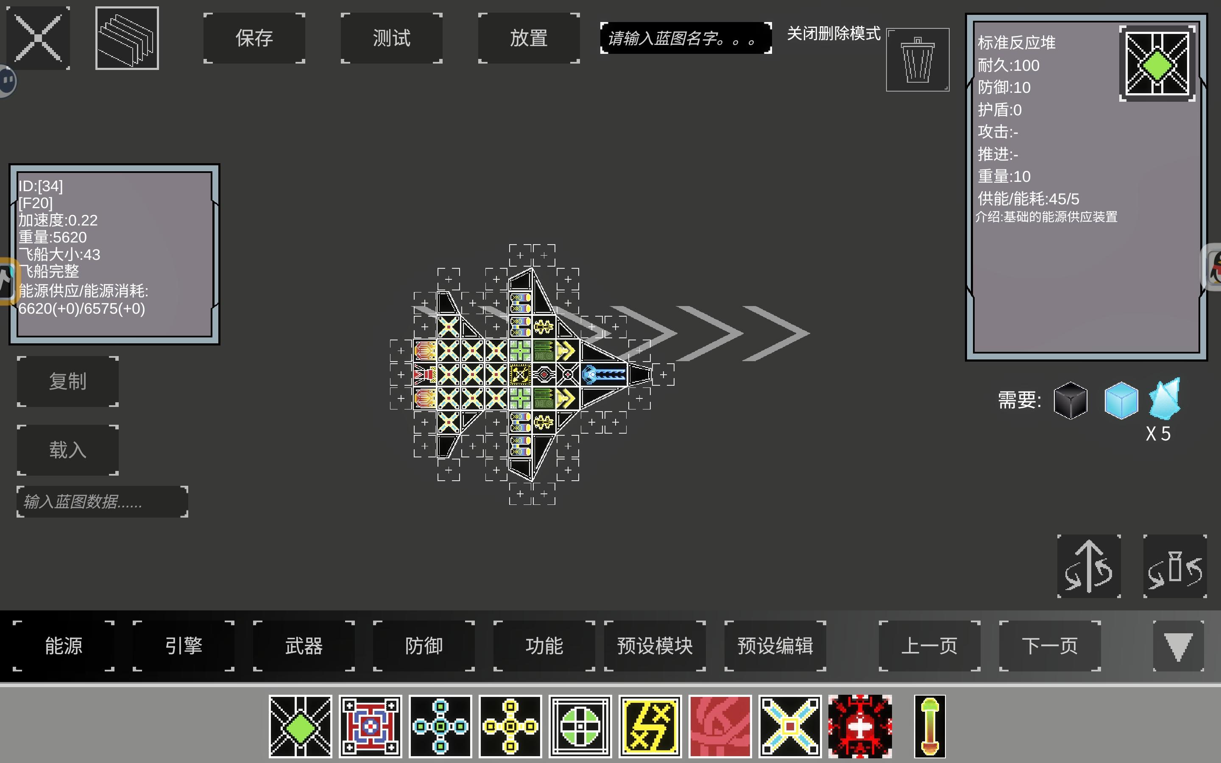Switch to the 武器 weapons tab
Image resolution: width=1221 pixels, height=763 pixels.
304,646
